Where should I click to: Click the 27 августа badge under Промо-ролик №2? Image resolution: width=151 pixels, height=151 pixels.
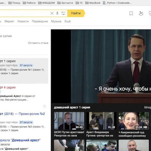(26, 122)
